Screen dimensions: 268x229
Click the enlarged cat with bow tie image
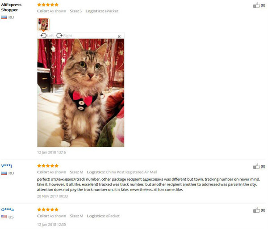click(x=81, y=93)
